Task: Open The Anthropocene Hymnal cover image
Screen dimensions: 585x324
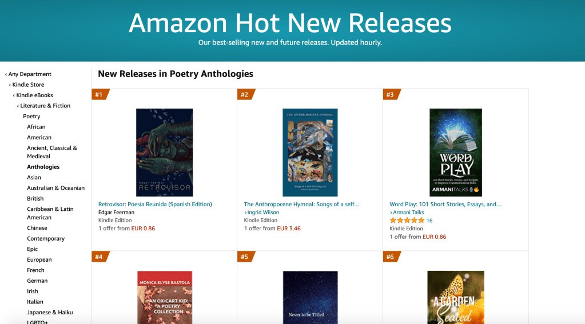Action: click(310, 153)
